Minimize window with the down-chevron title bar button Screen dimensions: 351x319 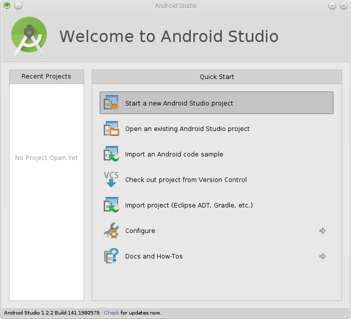(x=332, y=5)
